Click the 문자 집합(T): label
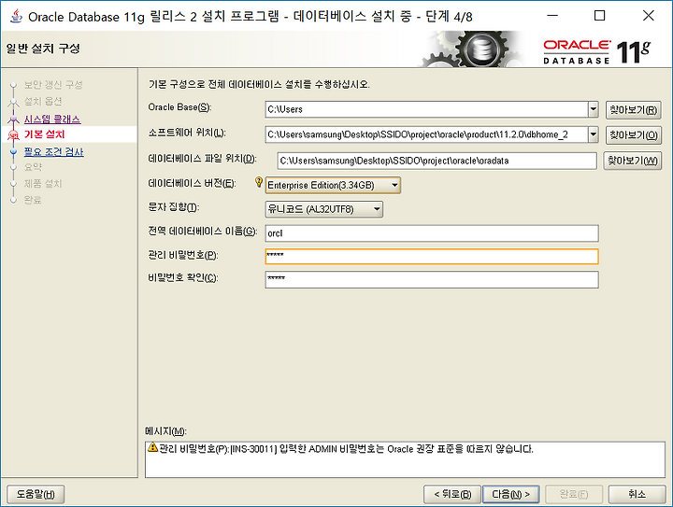673x507 pixels. (x=174, y=207)
